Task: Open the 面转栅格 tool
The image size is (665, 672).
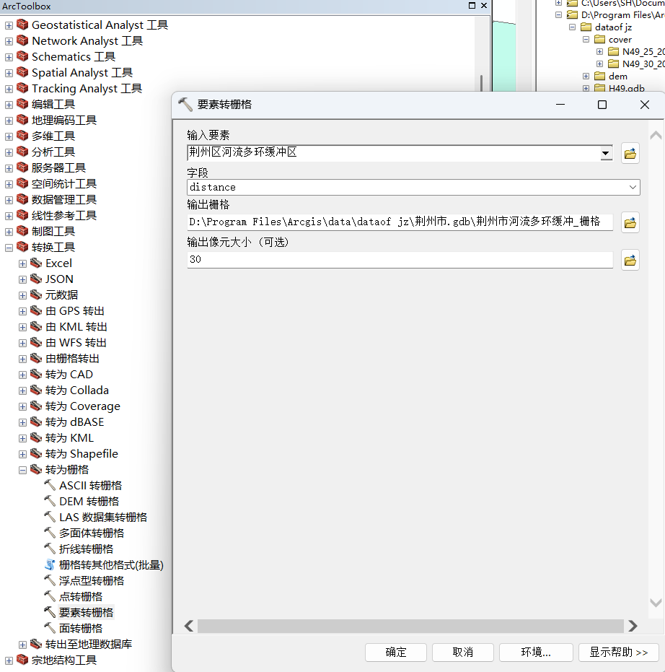Action: coord(81,628)
